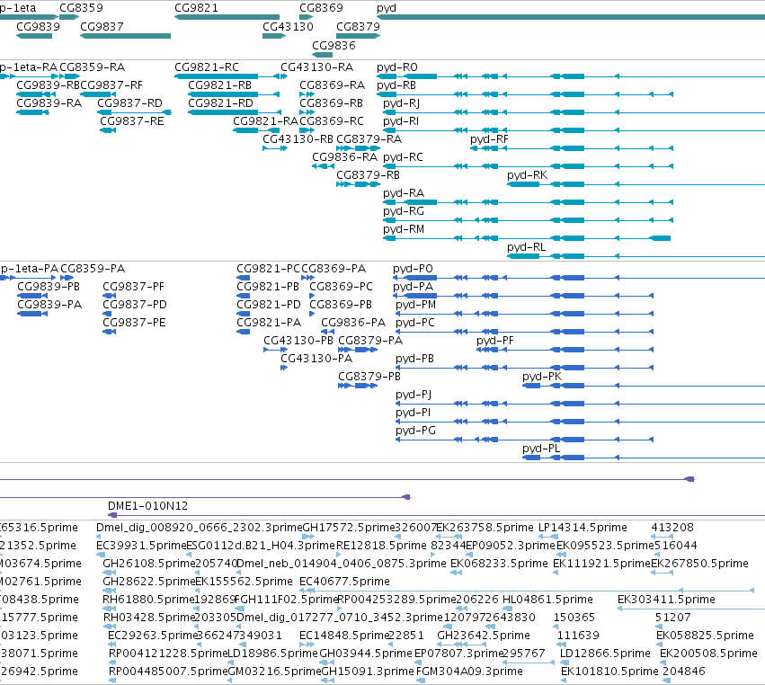The image size is (765, 685).
Task: Select the pyd-RC transcript label
Action: click(x=403, y=157)
